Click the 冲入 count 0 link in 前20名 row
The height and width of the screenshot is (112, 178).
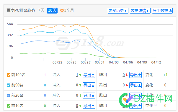pyautogui.click(x=77, y=95)
